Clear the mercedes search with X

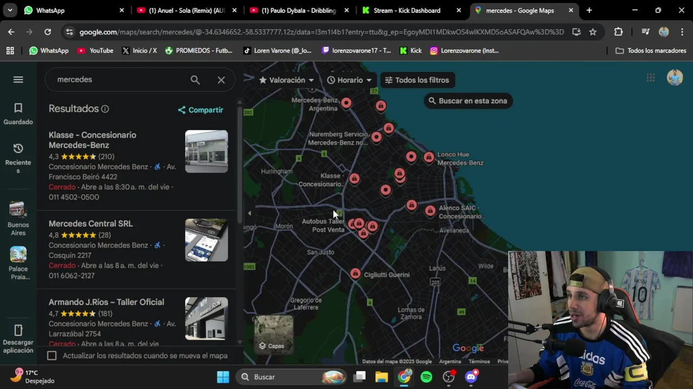(x=221, y=79)
